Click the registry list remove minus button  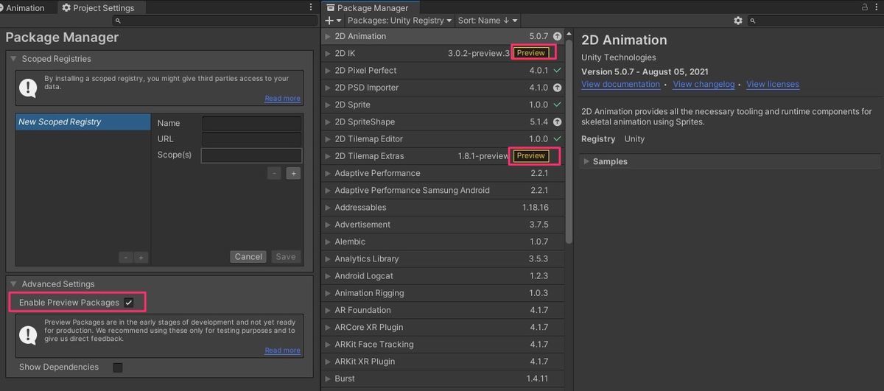coord(126,258)
